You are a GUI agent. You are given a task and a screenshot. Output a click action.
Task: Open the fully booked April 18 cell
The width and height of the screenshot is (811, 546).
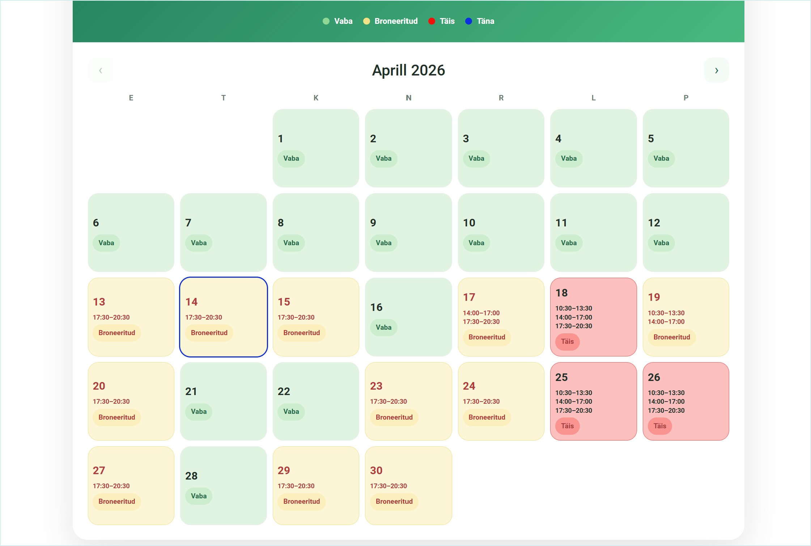593,317
